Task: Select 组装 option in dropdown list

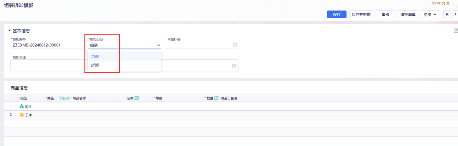Action: pos(124,56)
